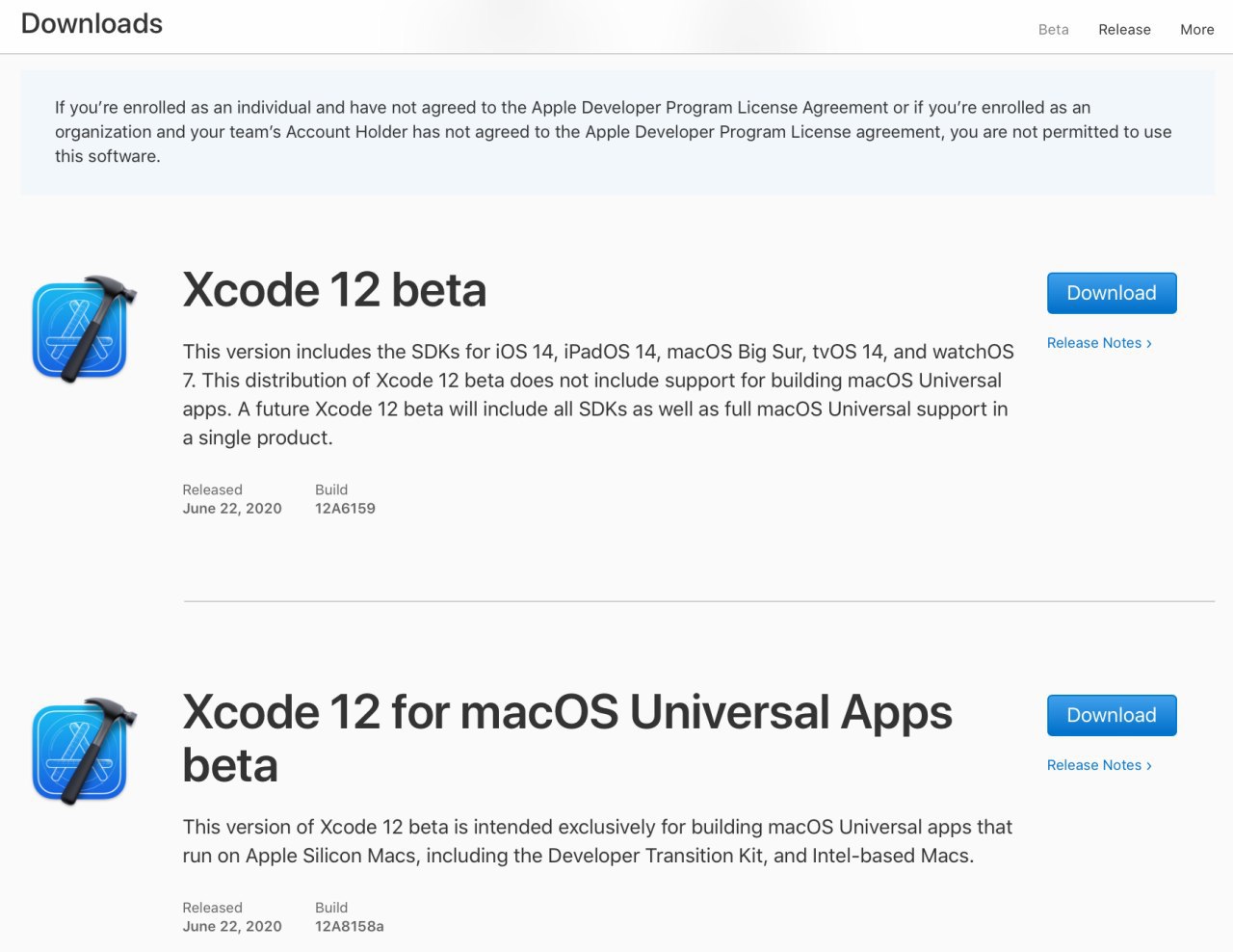Viewport: 1233px width, 952px height.
Task: Click release date under Universal Apps beta
Action: [232, 927]
